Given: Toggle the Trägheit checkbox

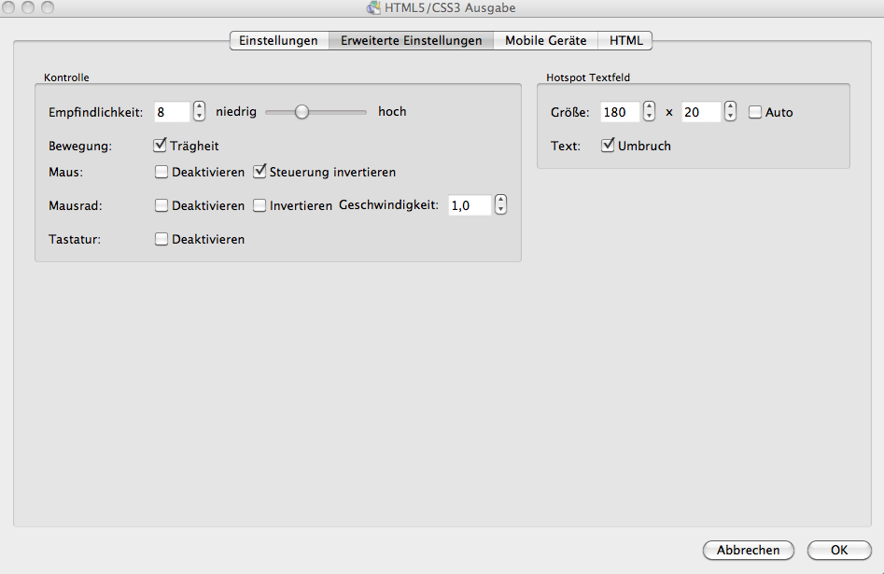Looking at the screenshot, I should [161, 146].
